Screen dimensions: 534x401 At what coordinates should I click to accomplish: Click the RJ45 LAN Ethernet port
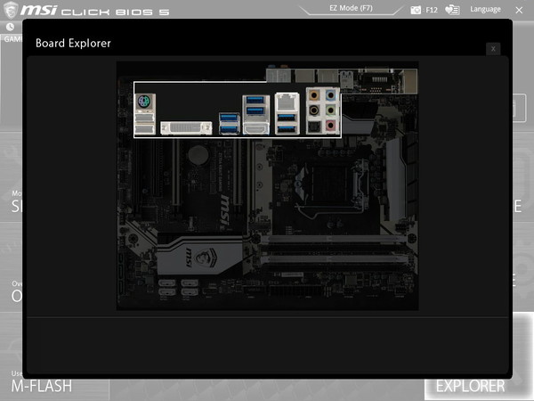pyautogui.click(x=287, y=102)
